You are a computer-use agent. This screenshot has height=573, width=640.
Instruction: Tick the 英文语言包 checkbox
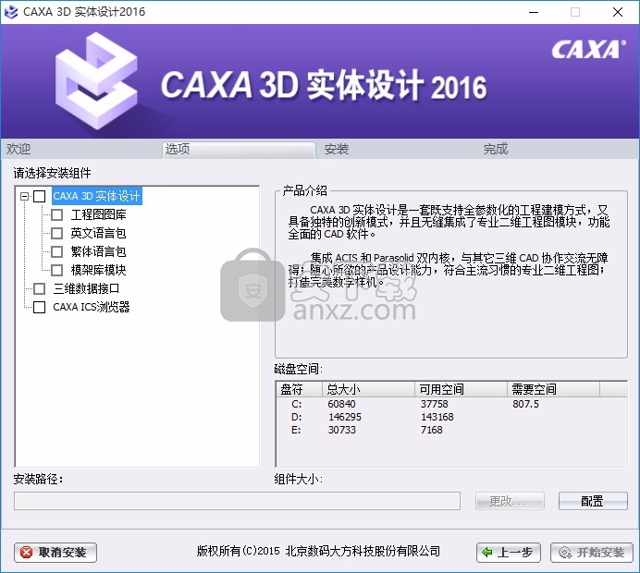click(56, 233)
